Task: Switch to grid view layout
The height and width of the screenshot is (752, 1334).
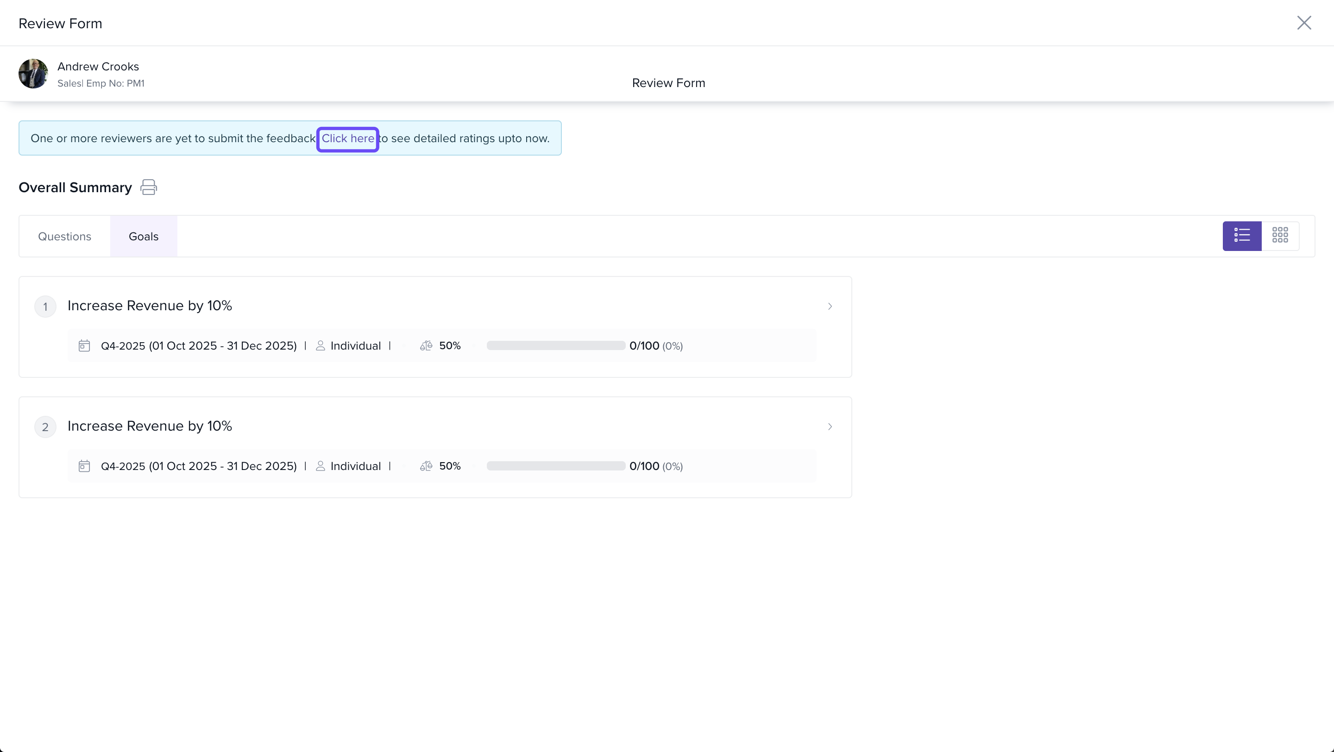Action: tap(1280, 236)
